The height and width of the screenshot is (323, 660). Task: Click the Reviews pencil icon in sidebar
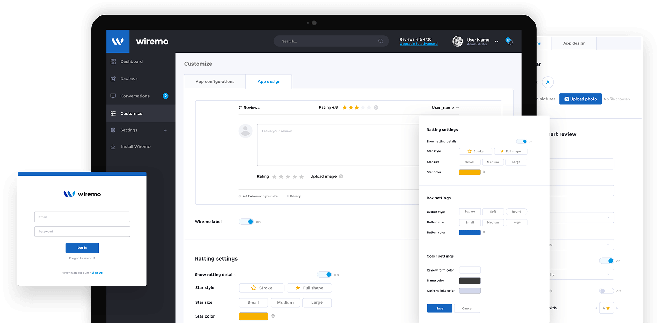[x=113, y=79]
